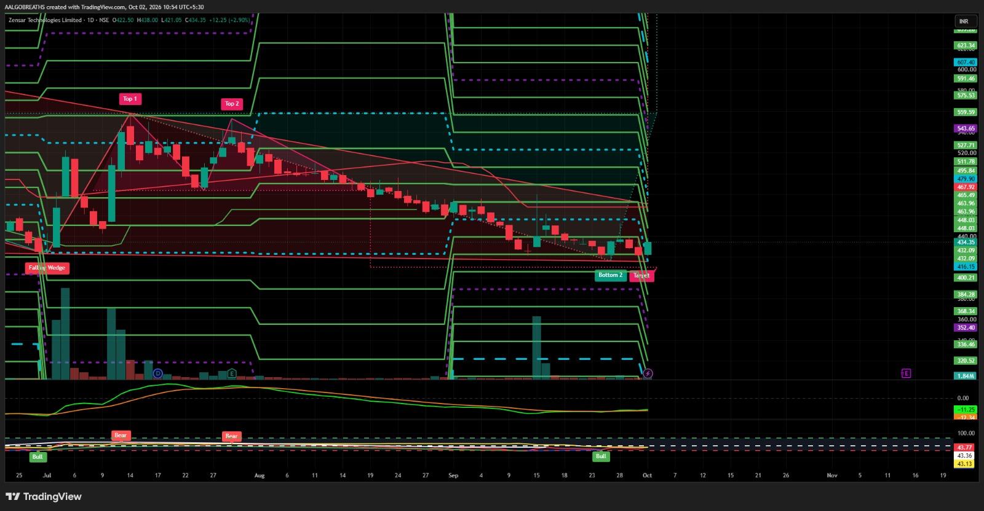Screen dimensions: 984x511
Task: Click the 'Falling Wedge' pattern label
Action: click(x=47, y=268)
